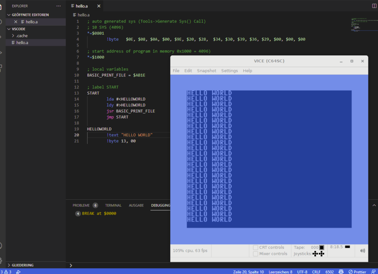Mute the VICE emulator speaker
The height and width of the screenshot is (274, 378).
pos(362,250)
